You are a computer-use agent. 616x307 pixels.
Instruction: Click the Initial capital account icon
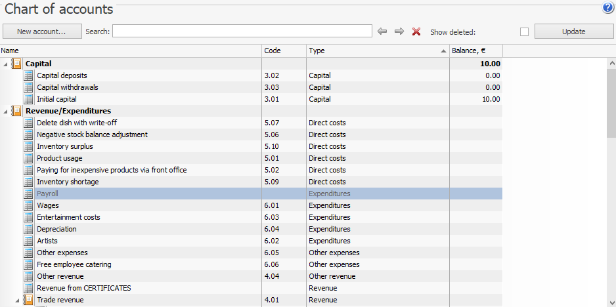pos(28,99)
